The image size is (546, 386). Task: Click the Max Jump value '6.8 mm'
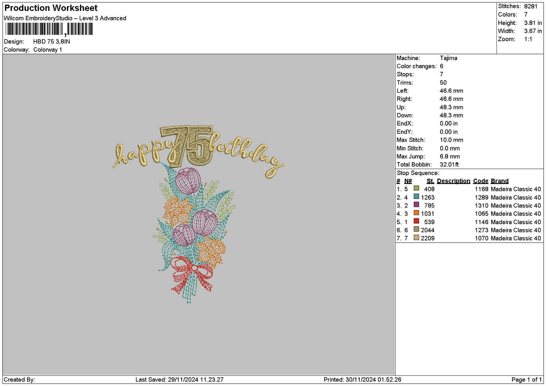[x=450, y=157]
